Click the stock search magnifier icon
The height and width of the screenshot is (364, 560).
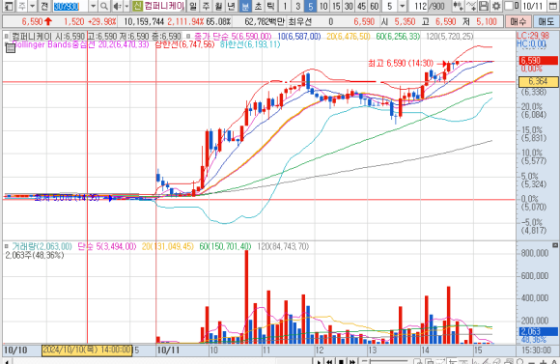pos(104,6)
